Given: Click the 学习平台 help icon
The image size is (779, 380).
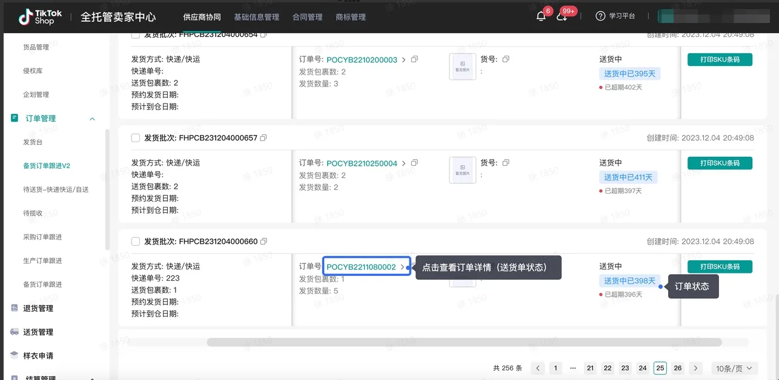Looking at the screenshot, I should coord(600,16).
